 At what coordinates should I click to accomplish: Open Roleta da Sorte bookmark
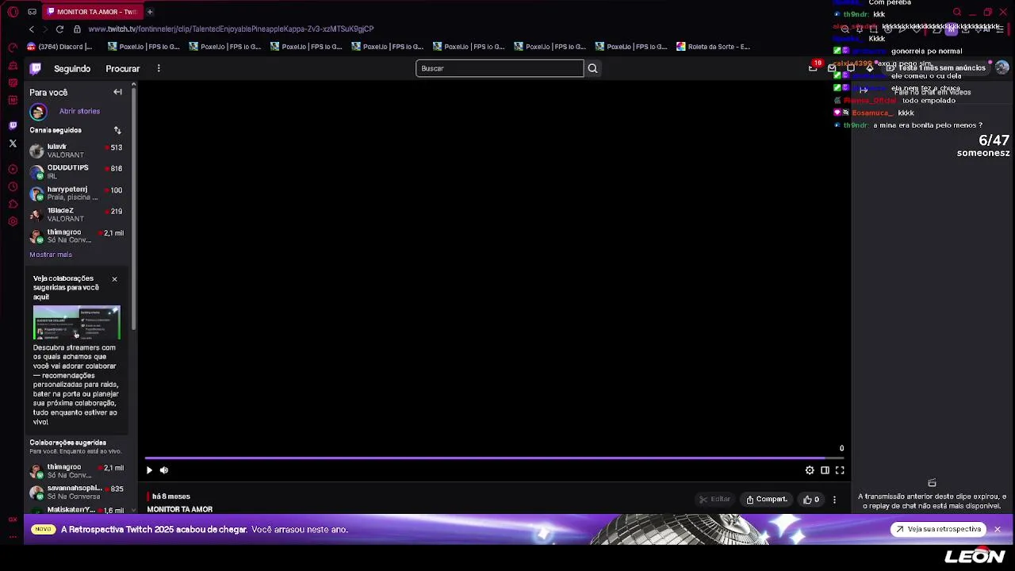click(713, 47)
